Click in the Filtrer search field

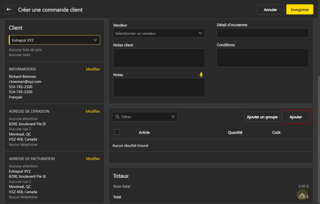coord(145,117)
